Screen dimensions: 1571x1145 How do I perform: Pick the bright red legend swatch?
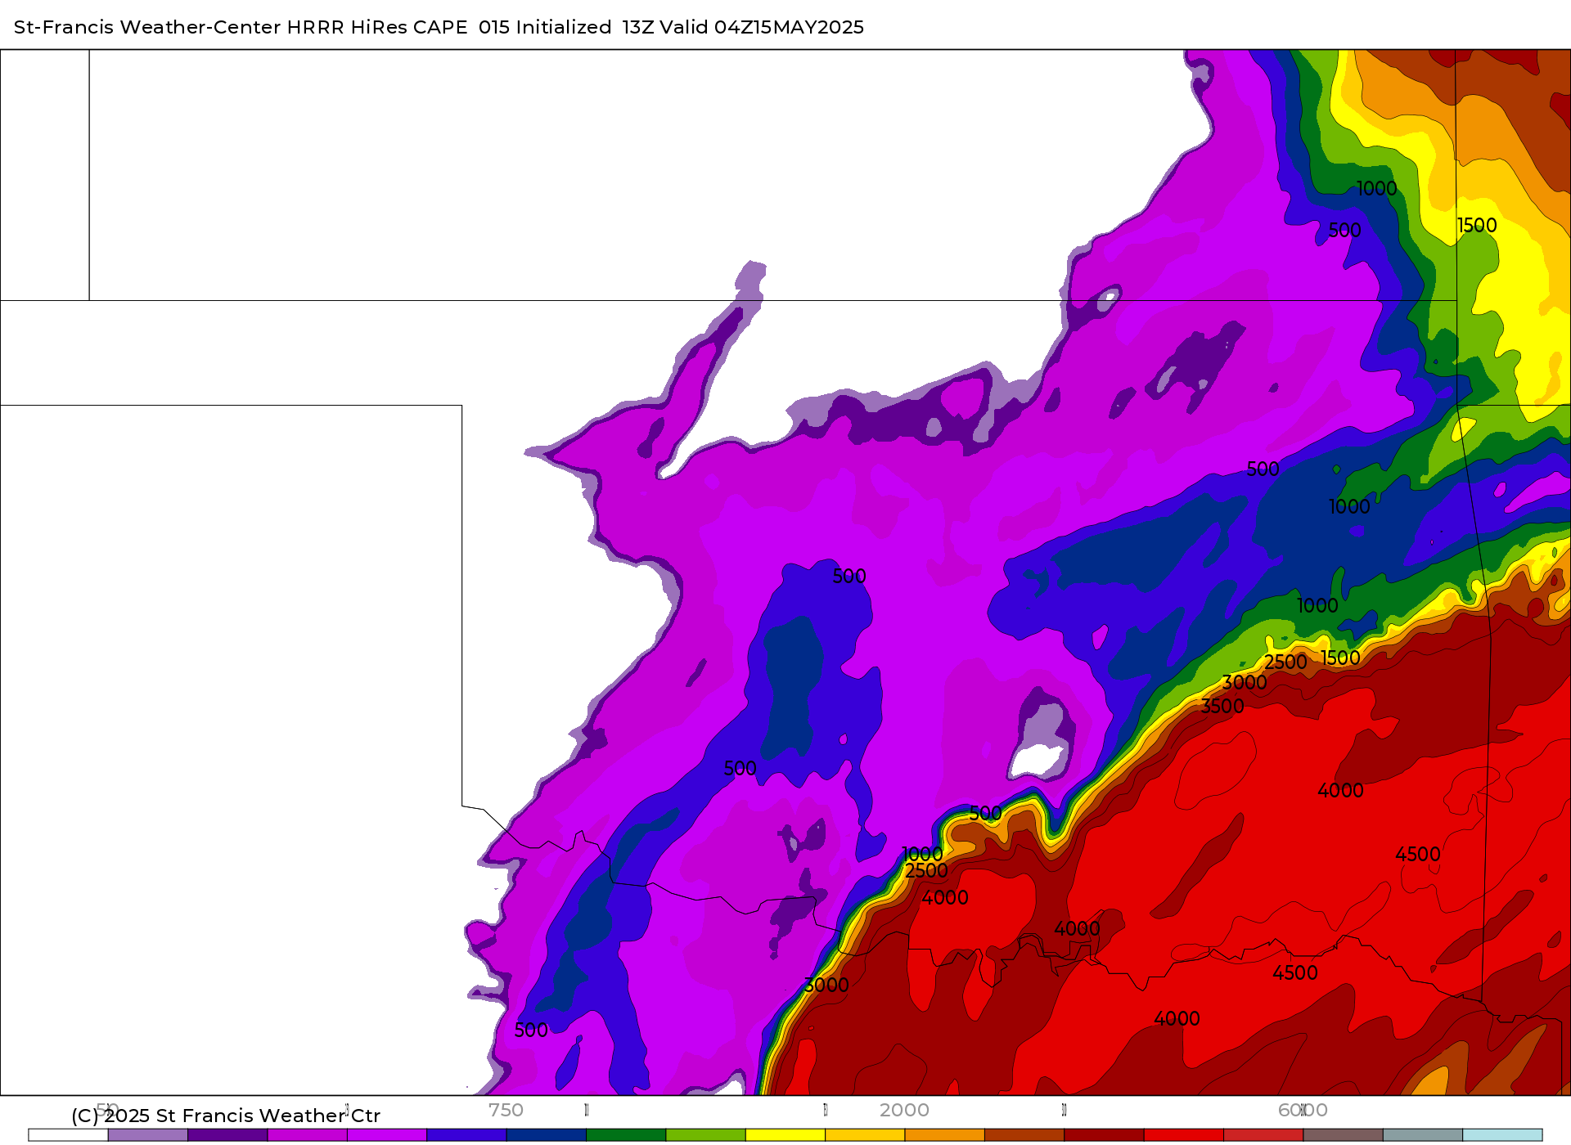point(1183,1134)
